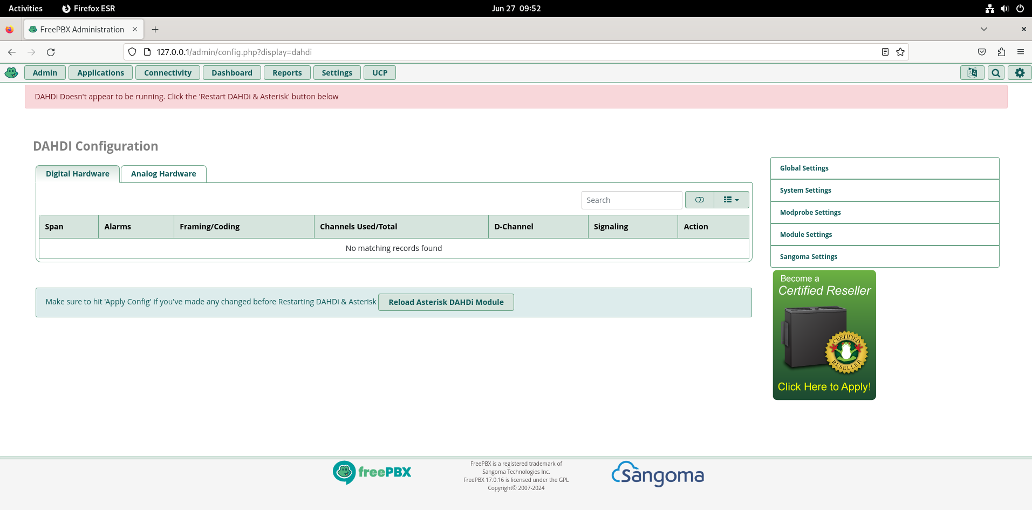The width and height of the screenshot is (1032, 510).
Task: Expand the list-all-tabs chevron in the tab bar
Action: [983, 29]
